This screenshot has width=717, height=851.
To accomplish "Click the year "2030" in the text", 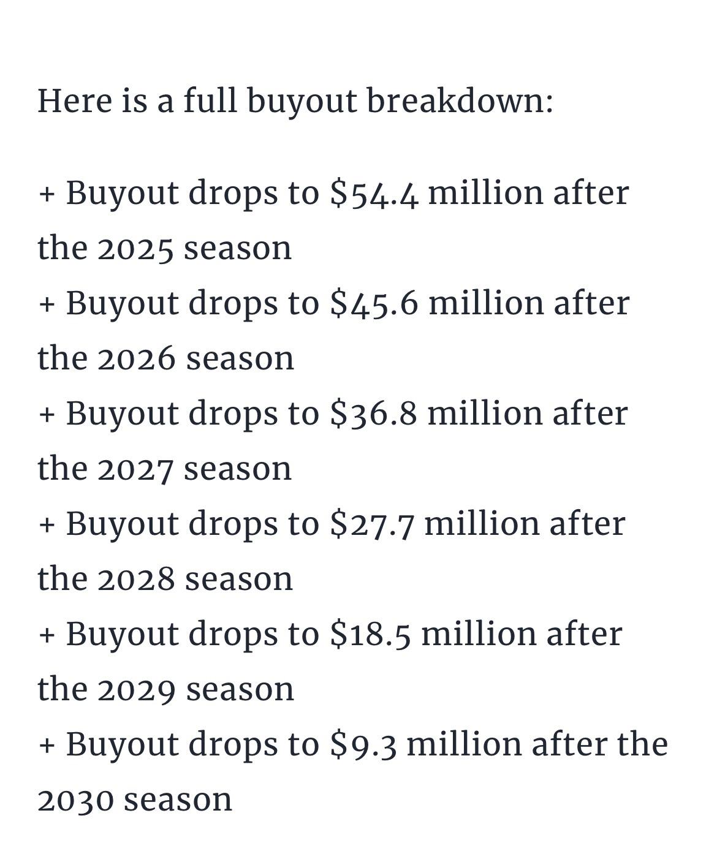I will click(75, 800).
